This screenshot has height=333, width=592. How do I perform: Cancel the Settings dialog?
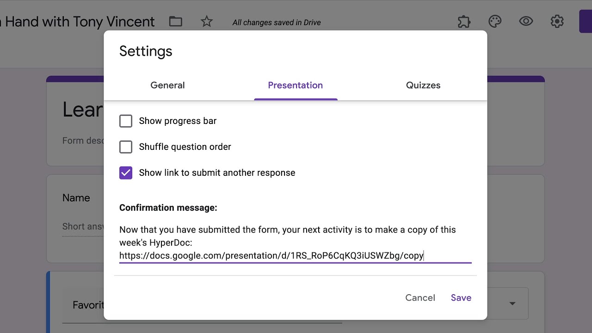pos(420,298)
